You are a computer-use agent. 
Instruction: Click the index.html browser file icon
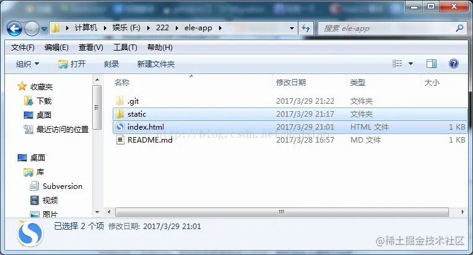(x=120, y=127)
